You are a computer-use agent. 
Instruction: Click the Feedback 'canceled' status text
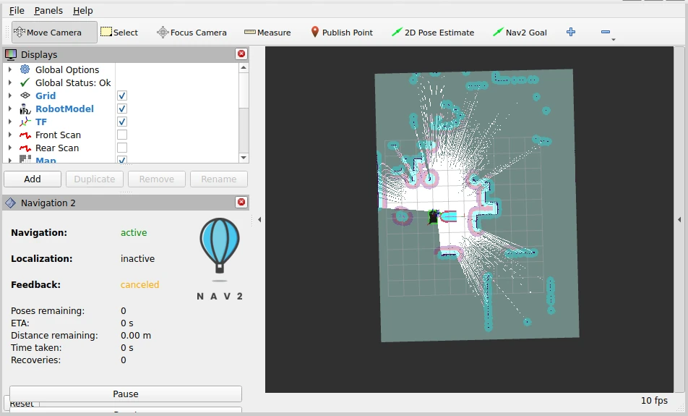(x=140, y=284)
